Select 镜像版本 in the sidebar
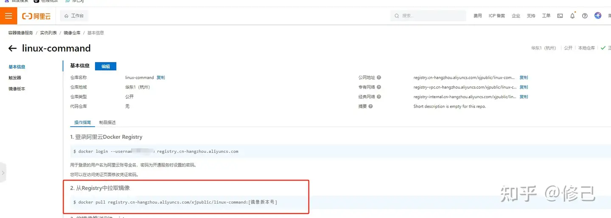This screenshot has height=218, width=611. [x=17, y=89]
